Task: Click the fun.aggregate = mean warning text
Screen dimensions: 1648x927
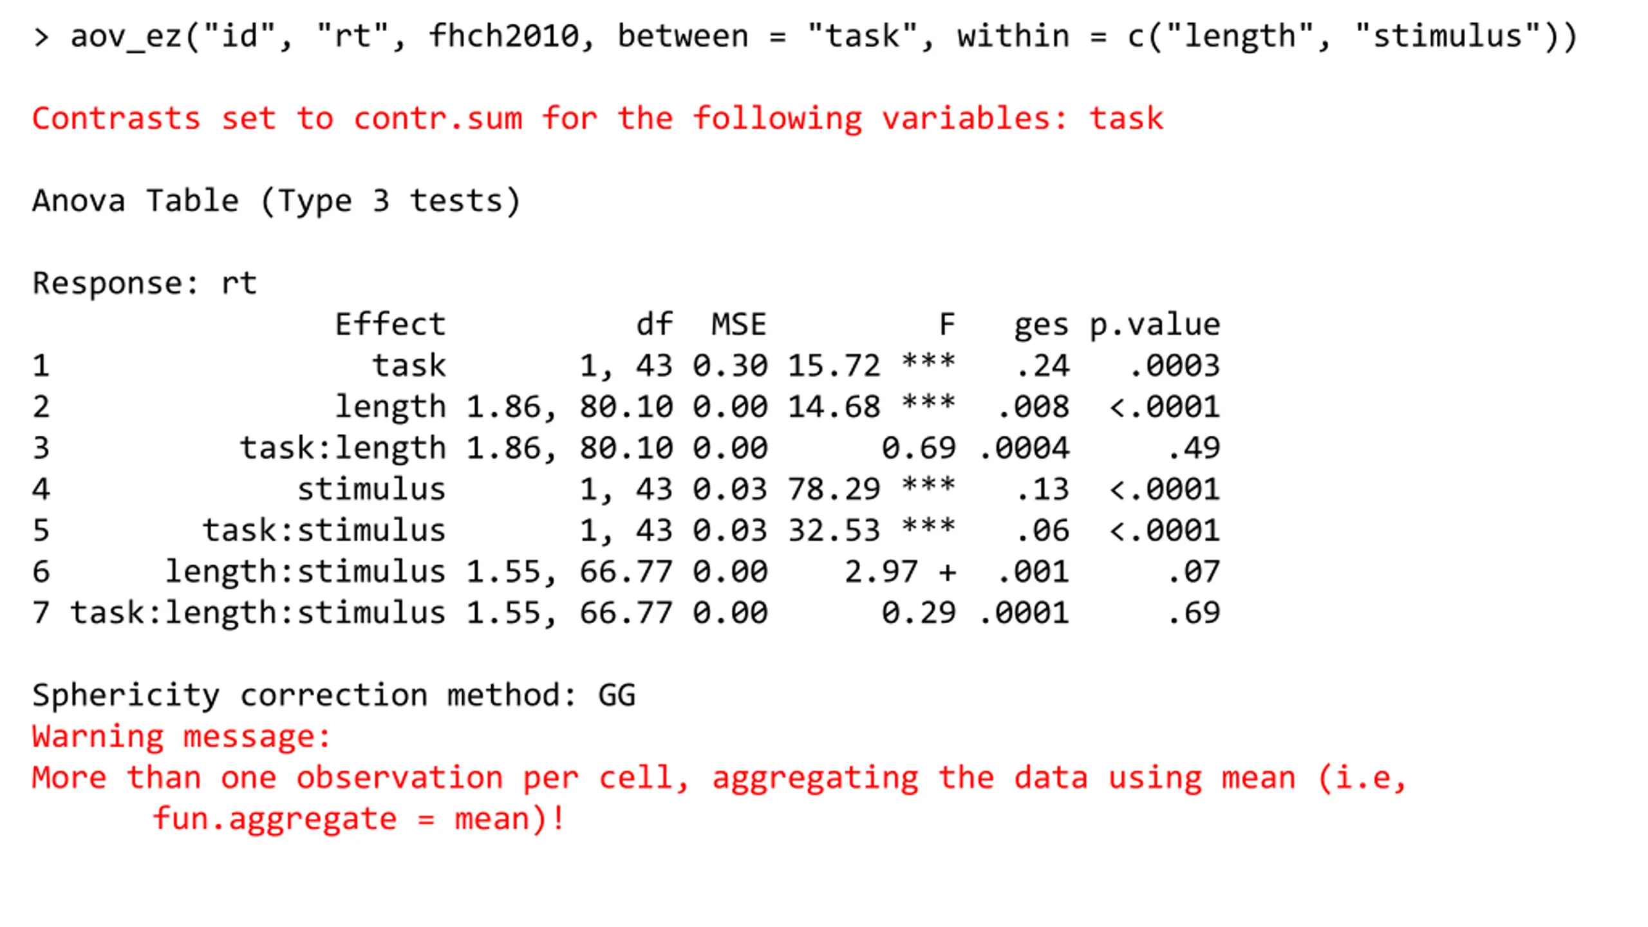Action: pos(359,819)
